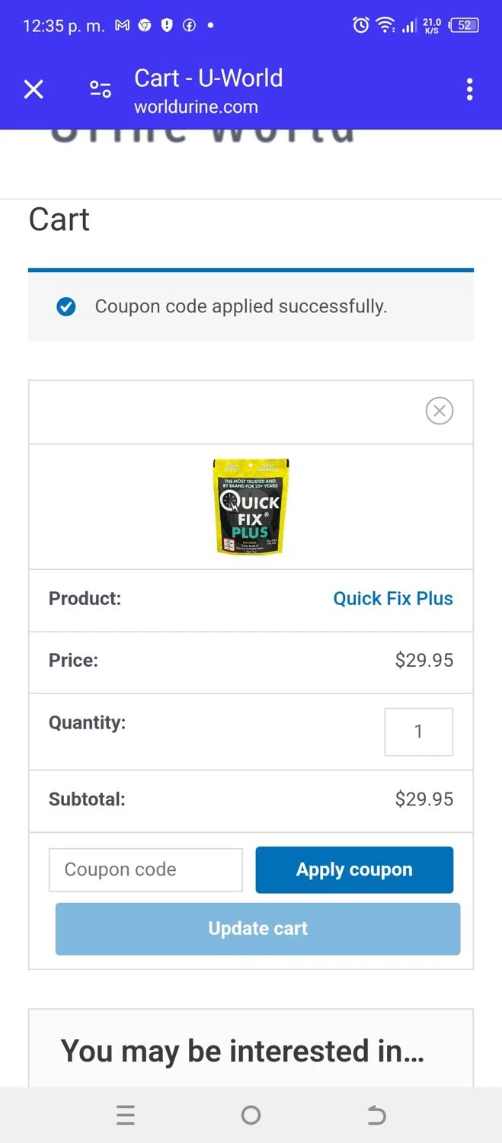Select the quantity input field
Screen dimensions: 502x1143
(x=418, y=732)
